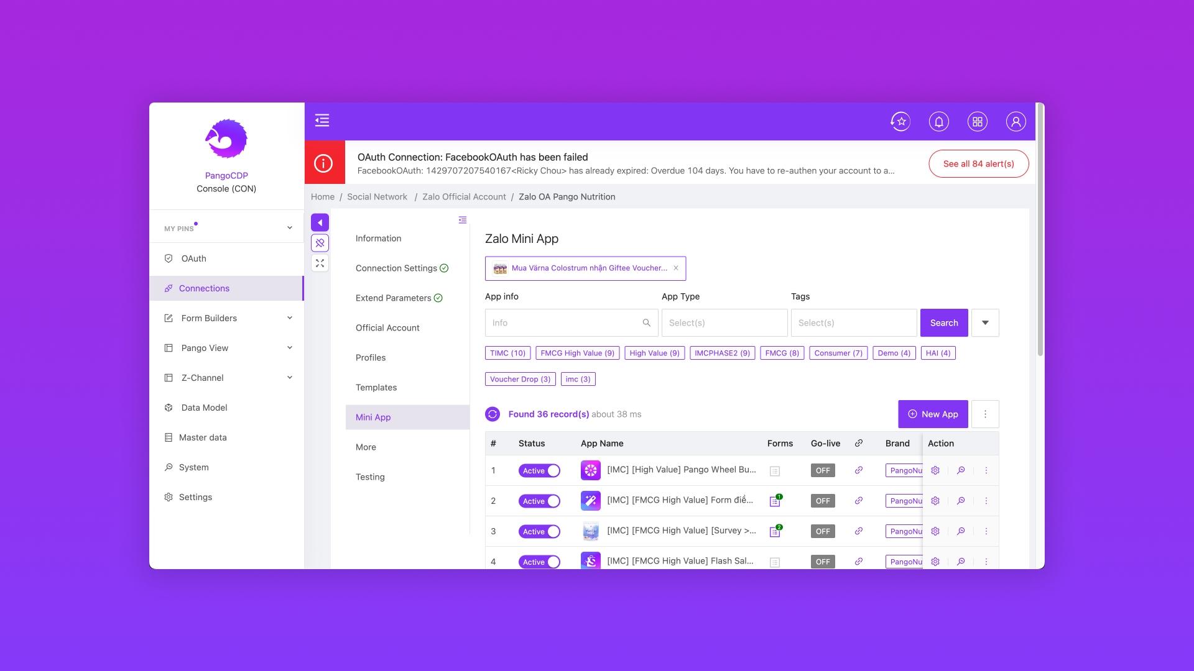Image resolution: width=1194 pixels, height=671 pixels.
Task: Click the App info search input field
Action: (565, 323)
